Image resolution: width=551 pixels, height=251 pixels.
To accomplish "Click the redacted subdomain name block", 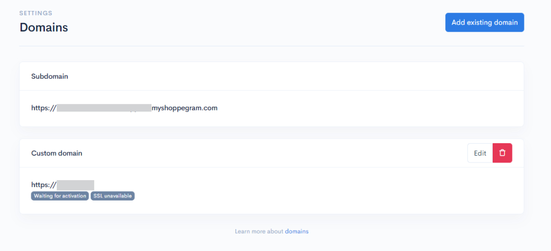I will click(104, 108).
